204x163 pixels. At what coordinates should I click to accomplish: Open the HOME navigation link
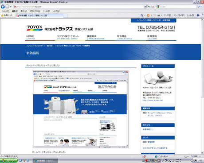coord(30,36)
